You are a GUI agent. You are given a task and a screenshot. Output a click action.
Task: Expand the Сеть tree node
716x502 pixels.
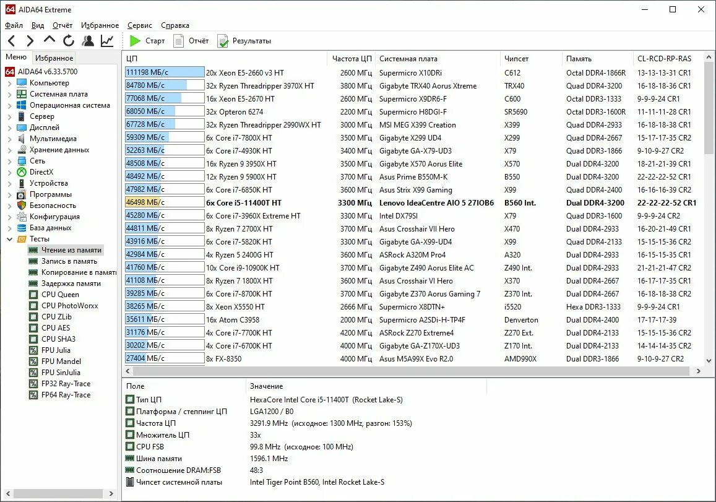[9, 161]
